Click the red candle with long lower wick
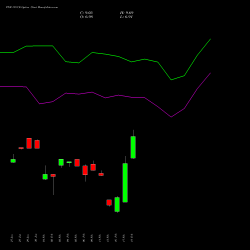This screenshot has width=250, height=250. click(x=53, y=175)
